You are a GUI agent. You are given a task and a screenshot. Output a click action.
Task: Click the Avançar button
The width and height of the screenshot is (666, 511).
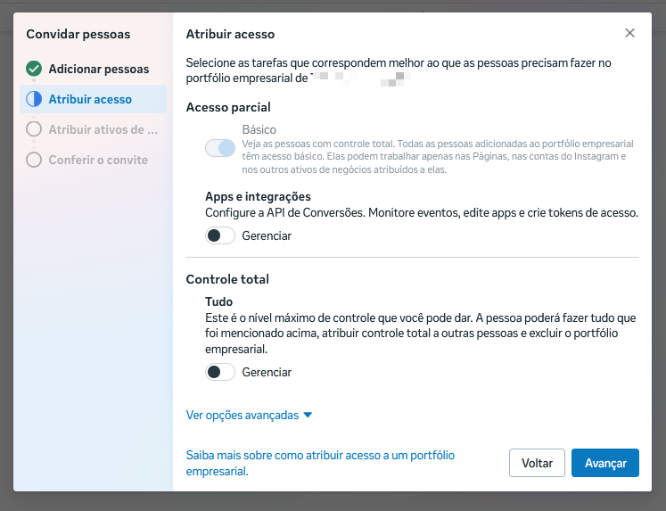tap(604, 463)
